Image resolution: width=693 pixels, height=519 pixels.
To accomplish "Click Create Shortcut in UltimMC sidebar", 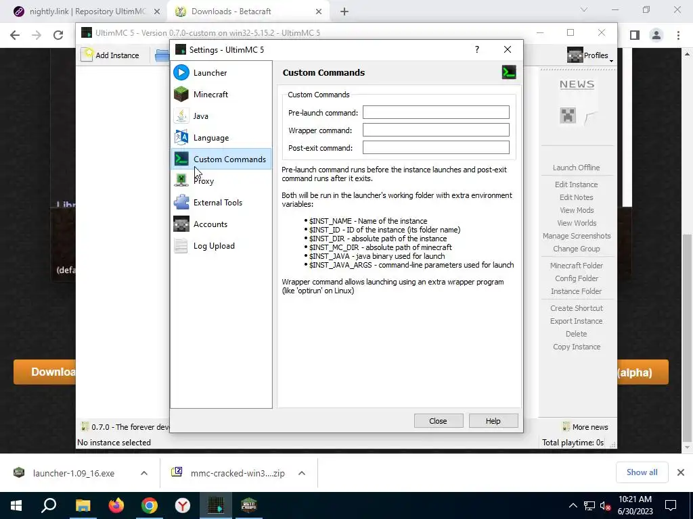I will pos(577,308).
